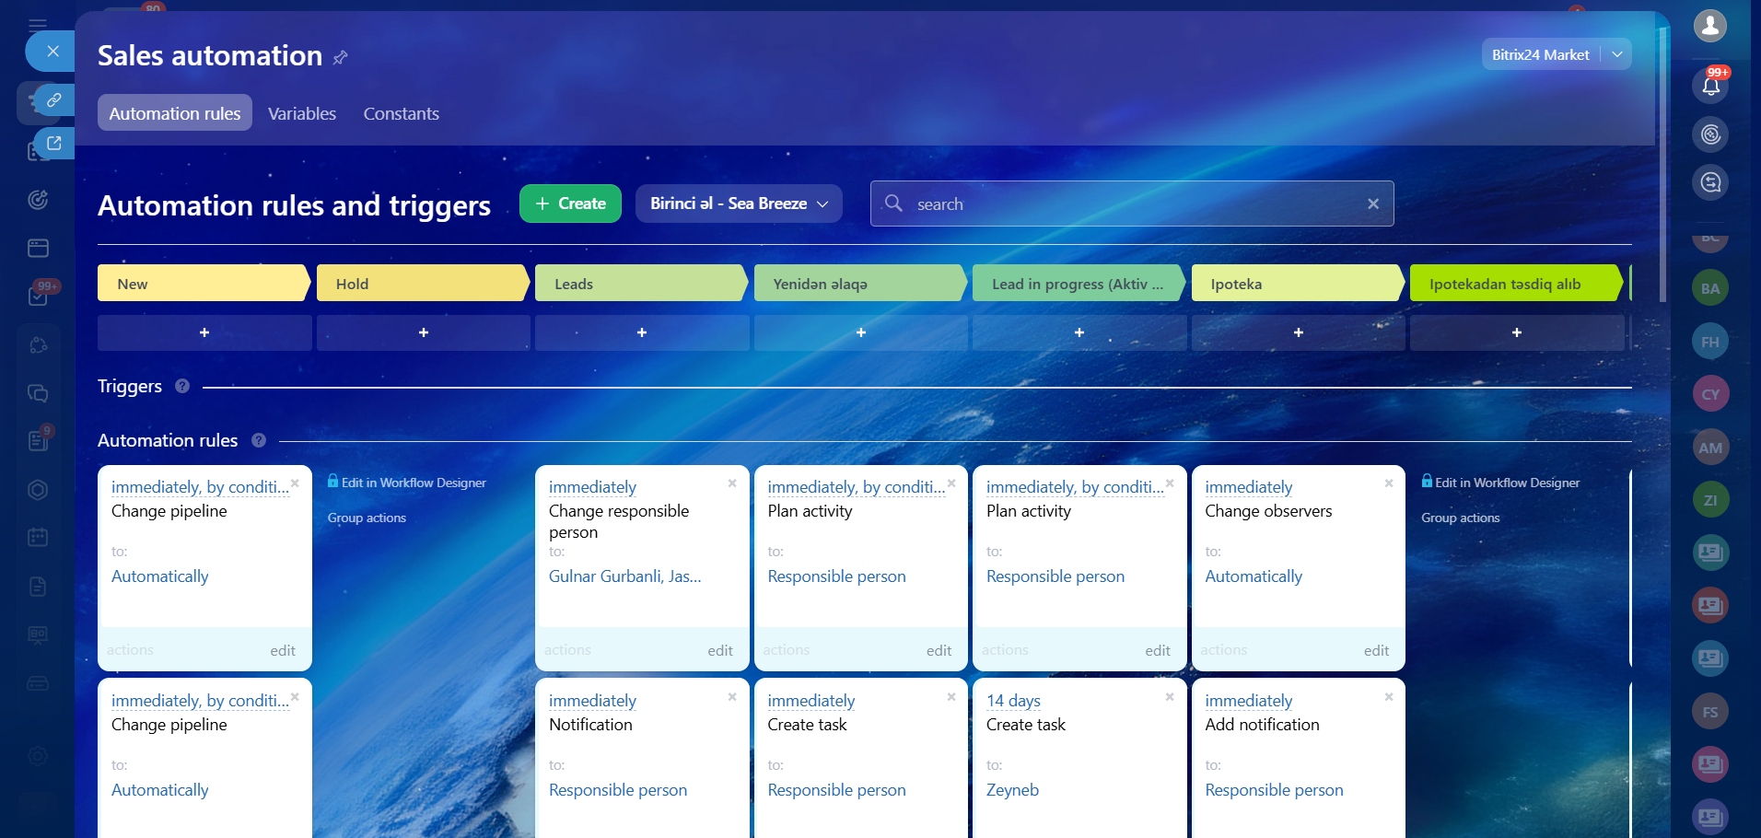Click the green Create button
1761x838 pixels.
click(570, 204)
